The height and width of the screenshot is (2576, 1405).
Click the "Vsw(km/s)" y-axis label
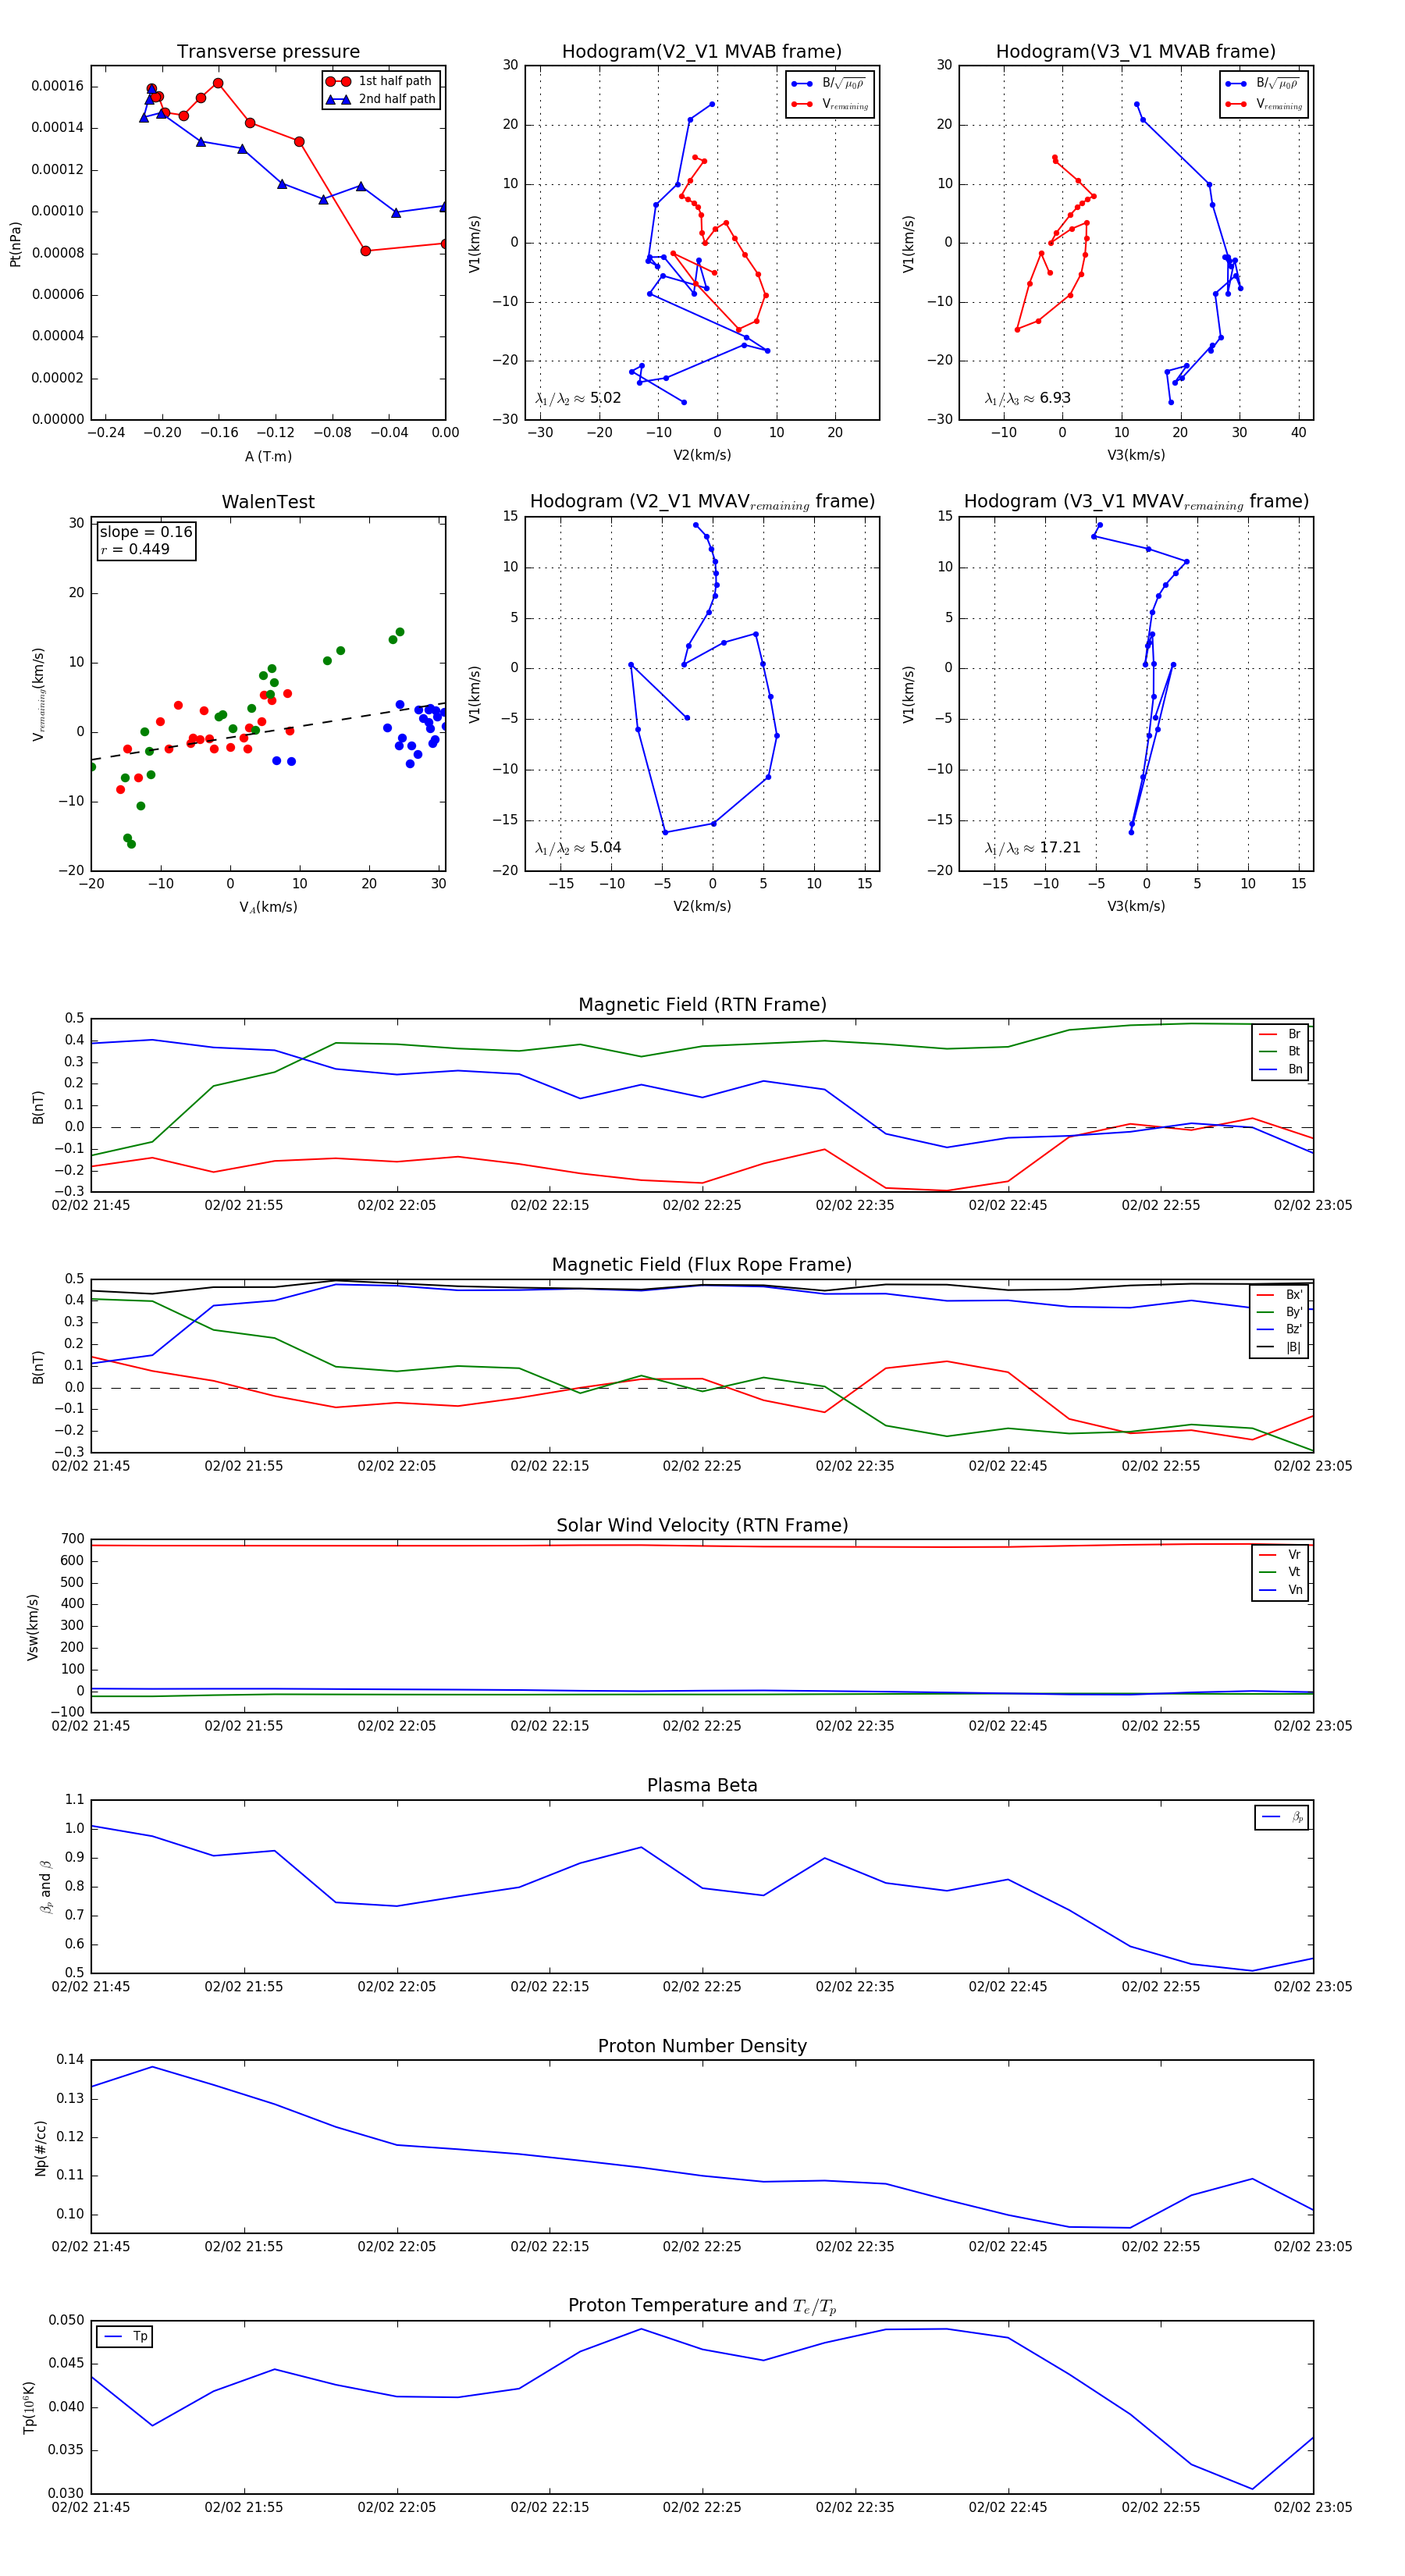[33, 1627]
